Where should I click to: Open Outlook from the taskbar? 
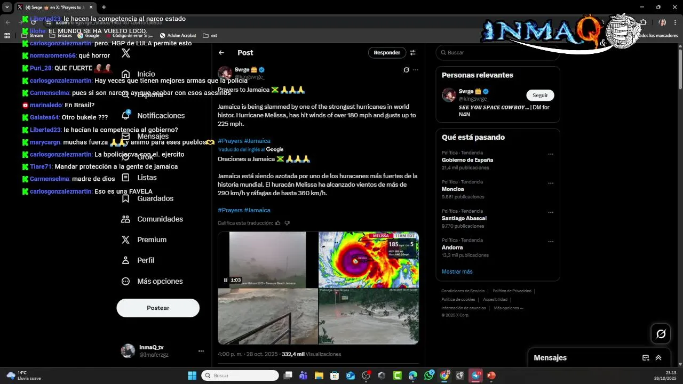pos(351,375)
